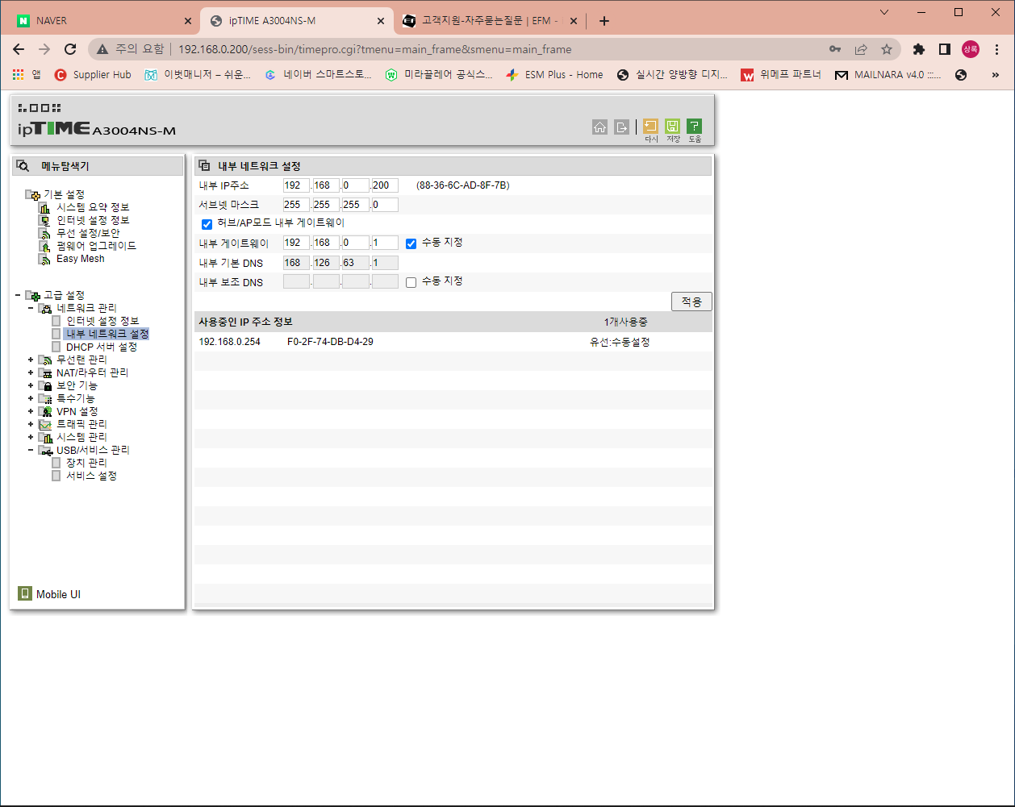Uncheck 허브/AP모드 내부 게이트웨이 checkbox
The image size is (1015, 807).
click(x=207, y=224)
